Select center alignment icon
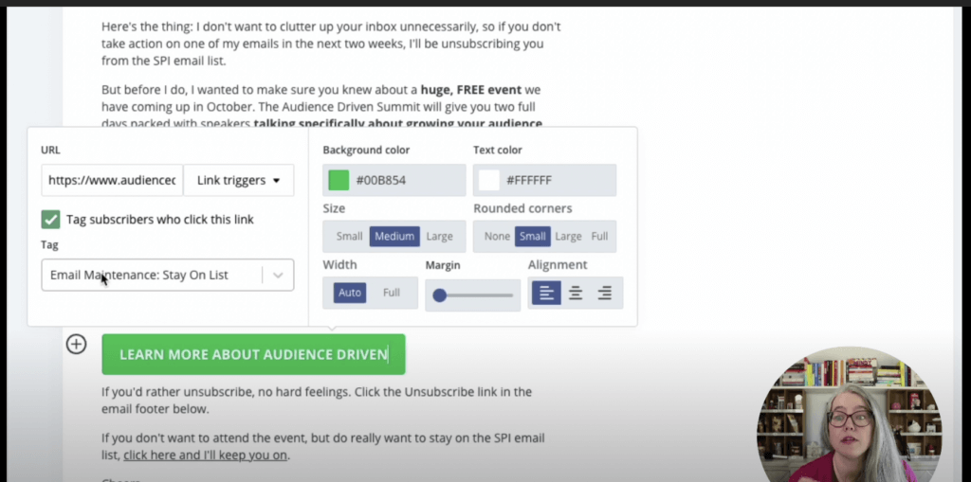Image resolution: width=971 pixels, height=482 pixels. (576, 294)
